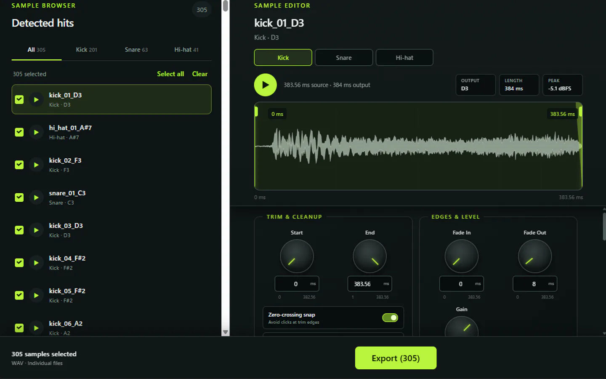
Task: Click the '0 ms' start marker label
Action: click(x=277, y=114)
